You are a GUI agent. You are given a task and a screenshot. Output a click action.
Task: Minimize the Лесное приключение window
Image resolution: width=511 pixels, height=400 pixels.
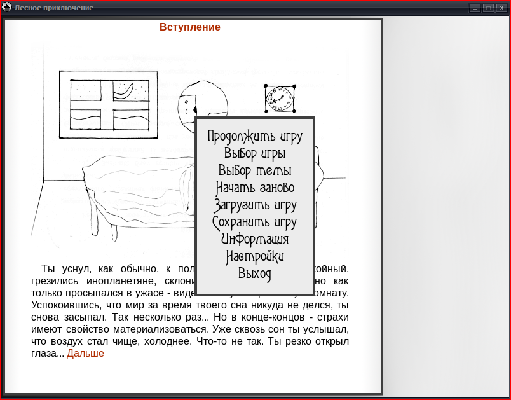[475, 8]
